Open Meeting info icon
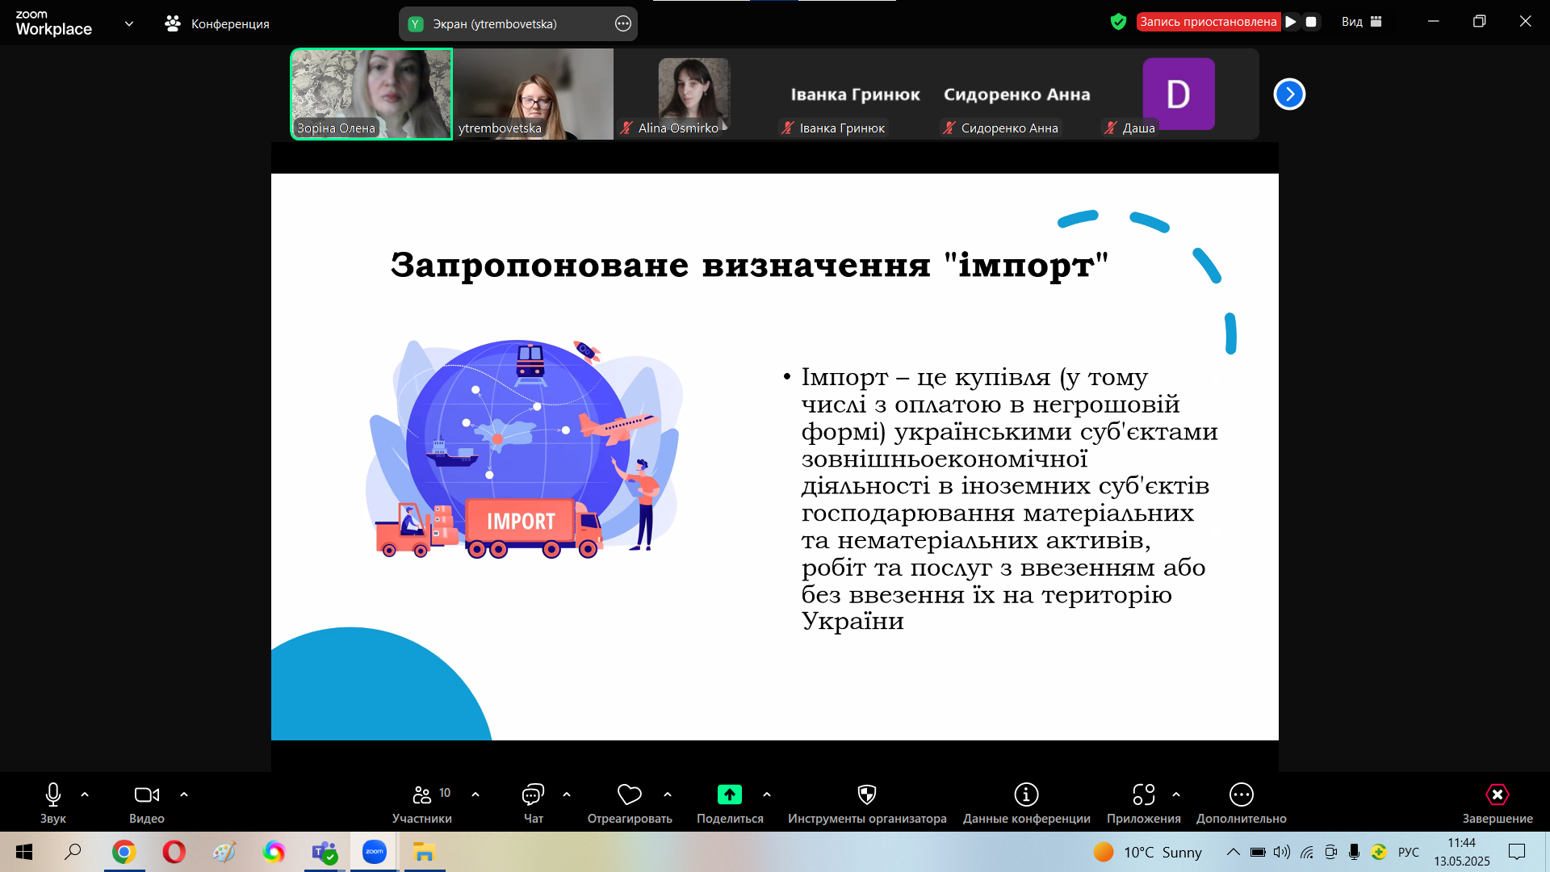The image size is (1550, 872). point(1026,795)
